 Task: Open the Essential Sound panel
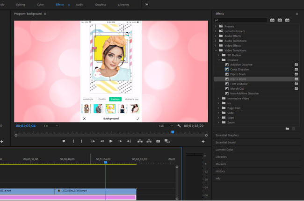tap(225, 143)
